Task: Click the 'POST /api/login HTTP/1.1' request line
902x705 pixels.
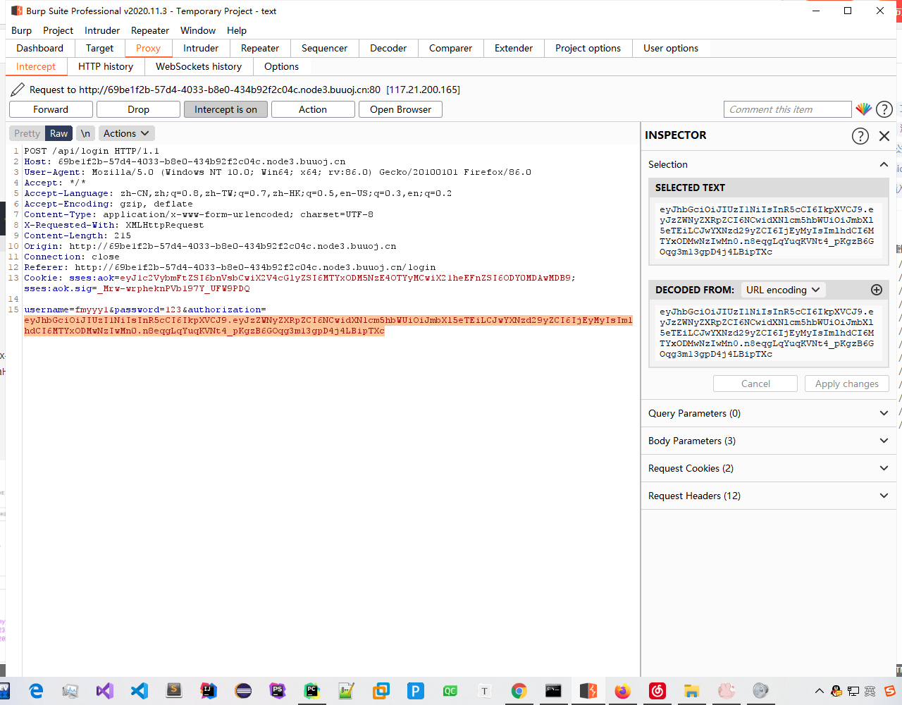Action: (92, 151)
